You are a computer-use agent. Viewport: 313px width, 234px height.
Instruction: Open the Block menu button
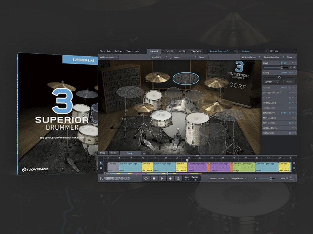coord(114,153)
